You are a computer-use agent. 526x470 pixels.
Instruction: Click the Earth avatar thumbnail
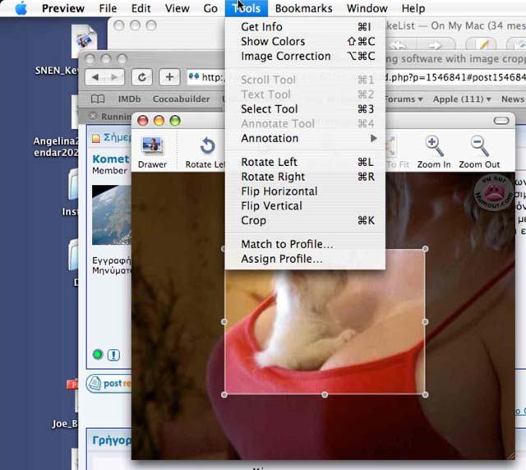click(x=112, y=214)
